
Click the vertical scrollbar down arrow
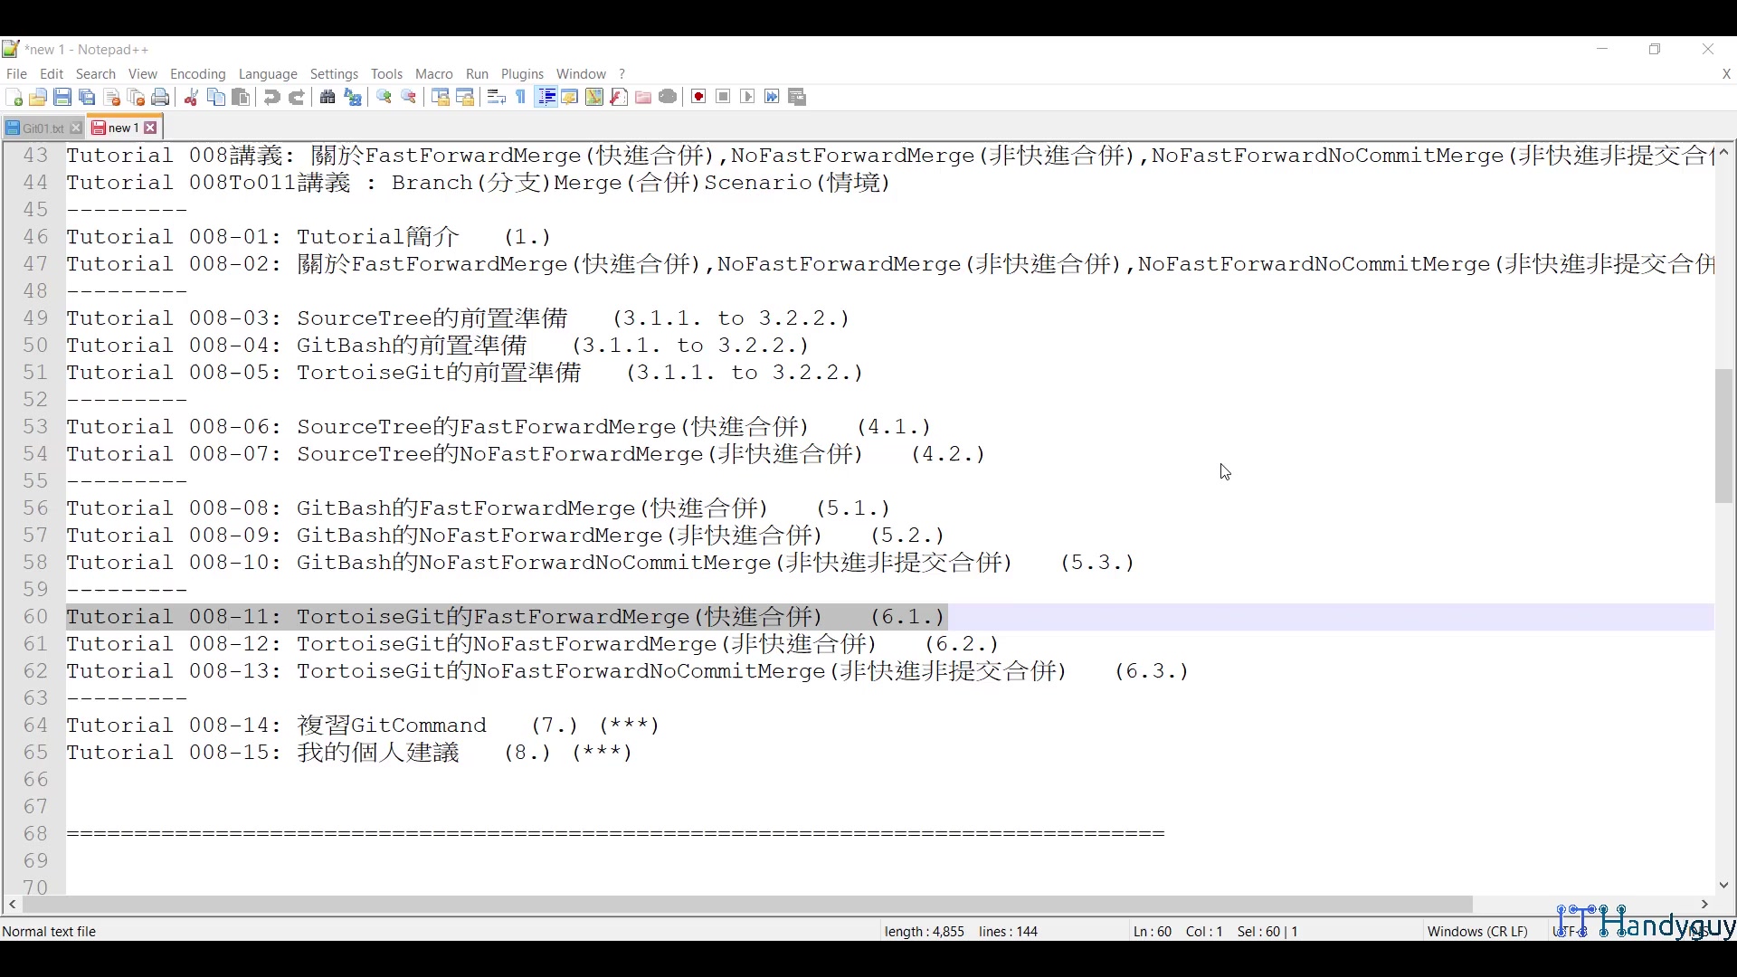point(1723,885)
